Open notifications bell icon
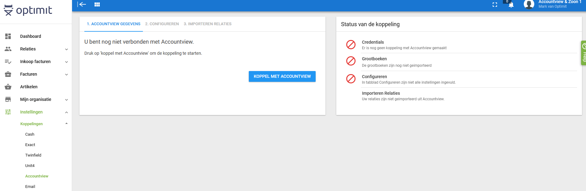 [x=511, y=5]
